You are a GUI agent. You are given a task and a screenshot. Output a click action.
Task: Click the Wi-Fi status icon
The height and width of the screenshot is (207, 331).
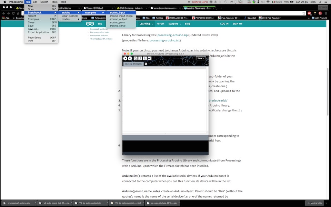(x=268, y=2)
